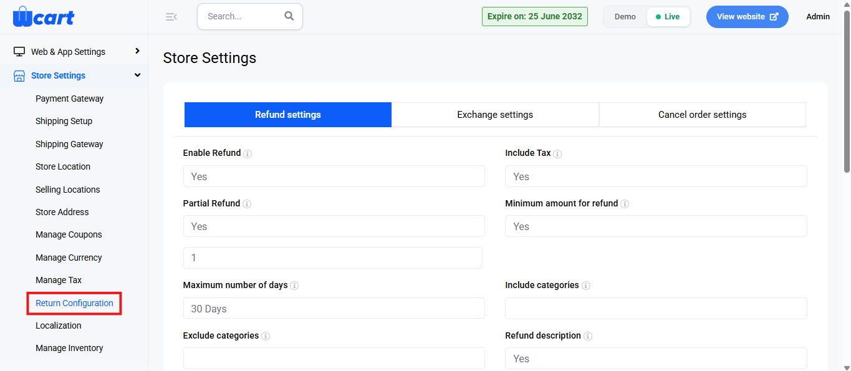Open the Include categories info icon
851x371 pixels.
[x=586, y=286]
